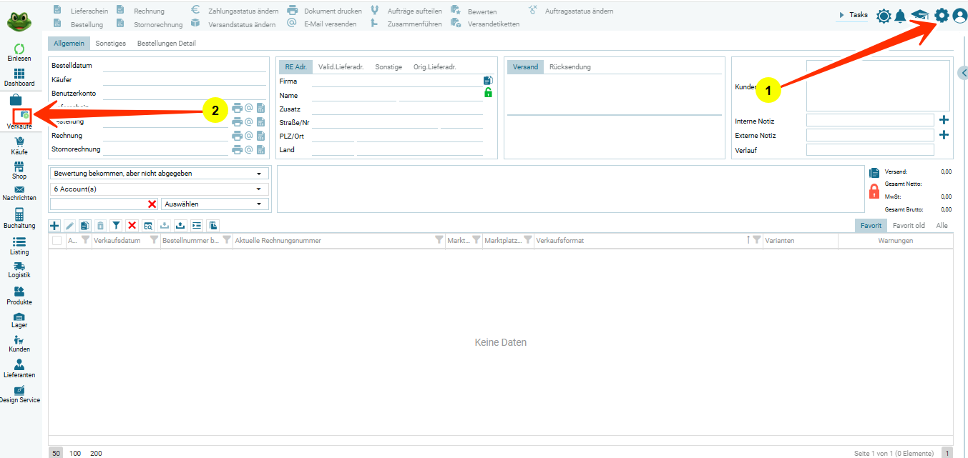Switch to the Bestellungen Detail tab
Viewport: 968px width, 458px height.
pos(166,44)
